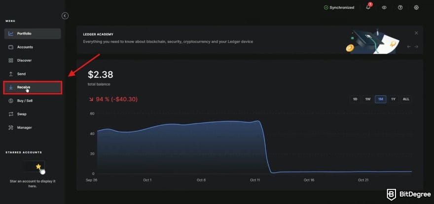
Task: Select the 1M chart range
Action: pyautogui.click(x=381, y=99)
